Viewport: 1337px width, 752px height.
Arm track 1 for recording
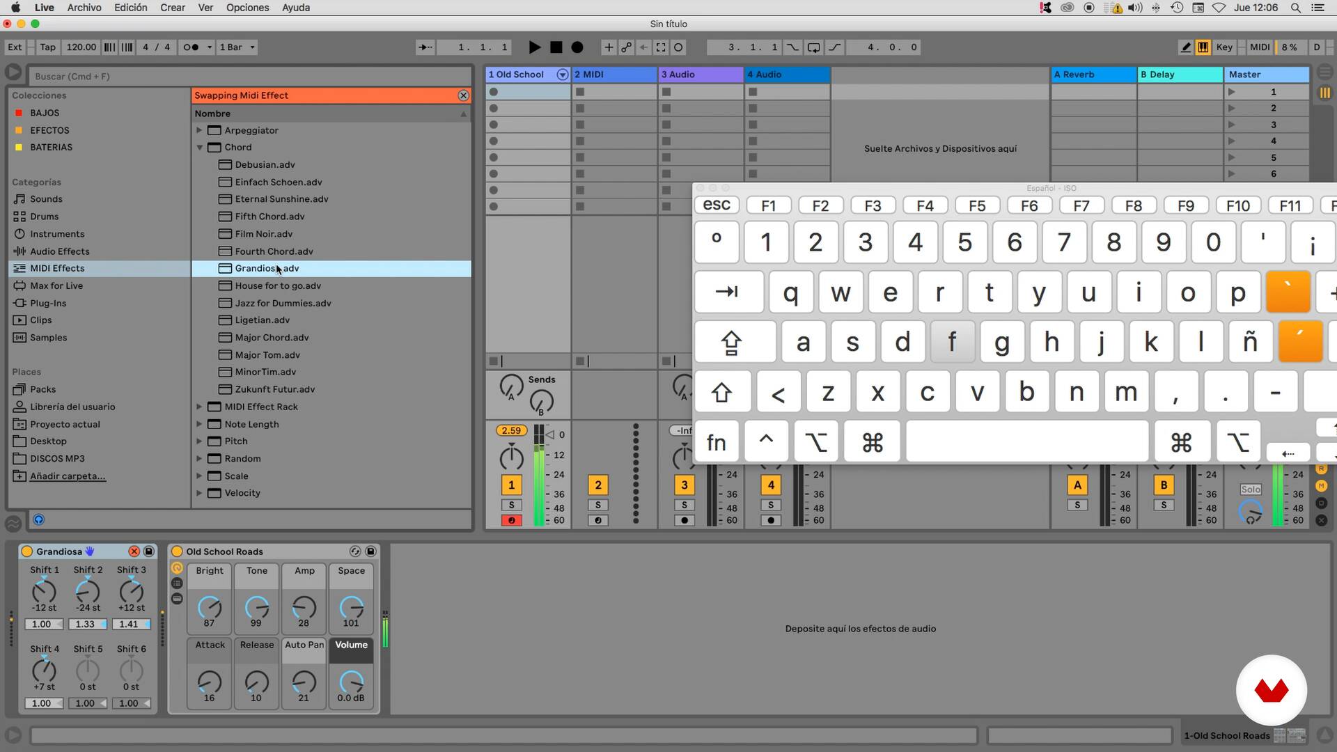pos(511,520)
